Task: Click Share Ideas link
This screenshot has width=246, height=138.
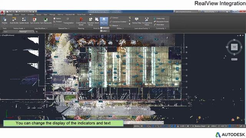Action: coord(159,25)
